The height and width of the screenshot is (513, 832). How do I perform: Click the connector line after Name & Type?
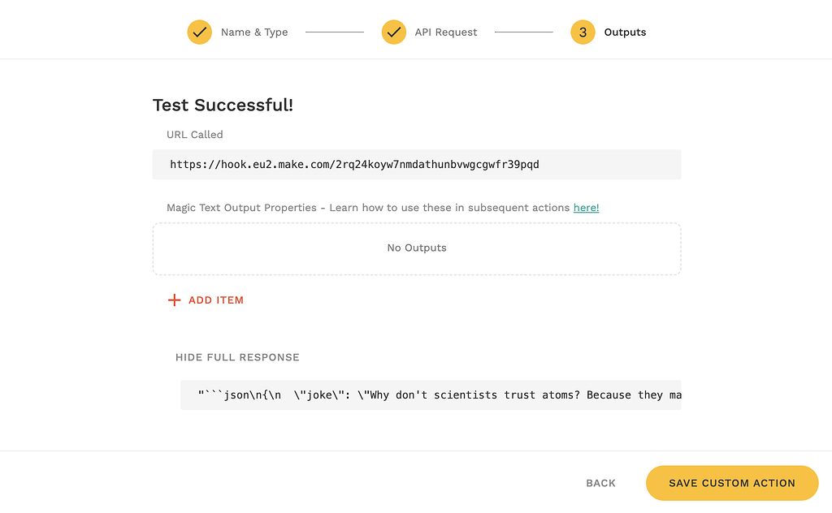click(x=335, y=32)
